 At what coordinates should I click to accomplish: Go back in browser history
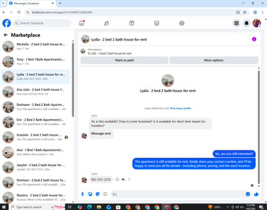[x=4, y=12]
